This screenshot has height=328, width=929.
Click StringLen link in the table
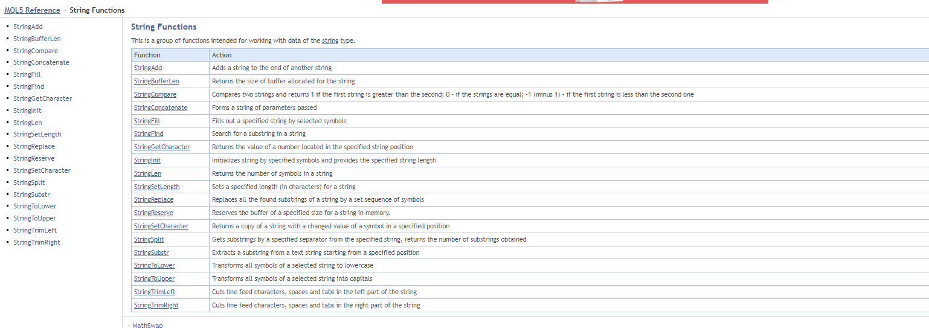(147, 173)
